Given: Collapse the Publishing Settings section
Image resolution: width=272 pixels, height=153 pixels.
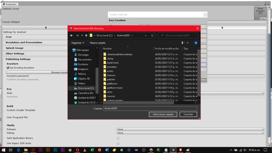Looking at the screenshot, I should point(18,59).
